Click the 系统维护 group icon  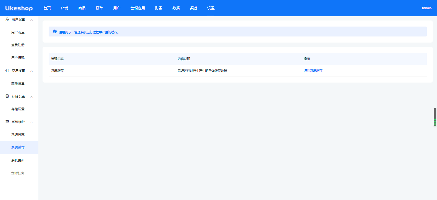[7, 122]
